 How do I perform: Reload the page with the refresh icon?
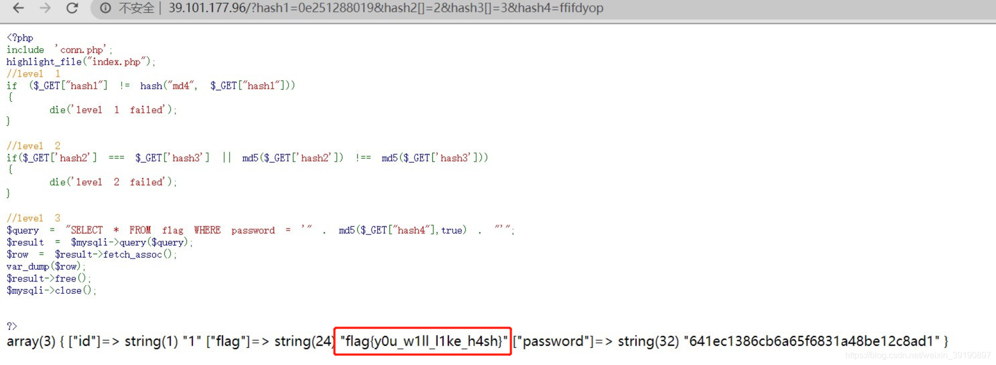tap(72, 8)
